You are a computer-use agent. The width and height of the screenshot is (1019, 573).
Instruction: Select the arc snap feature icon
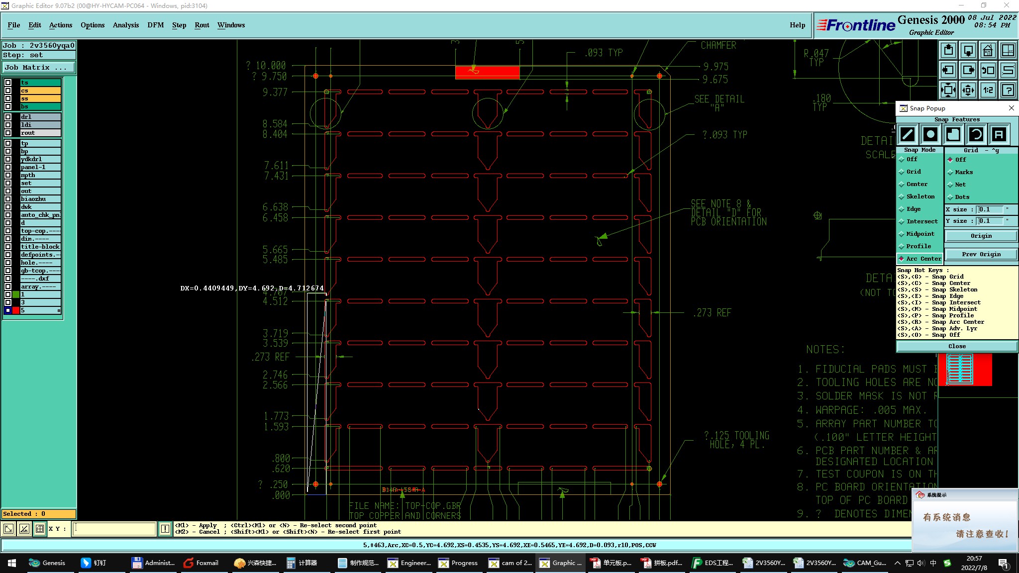[x=976, y=134]
